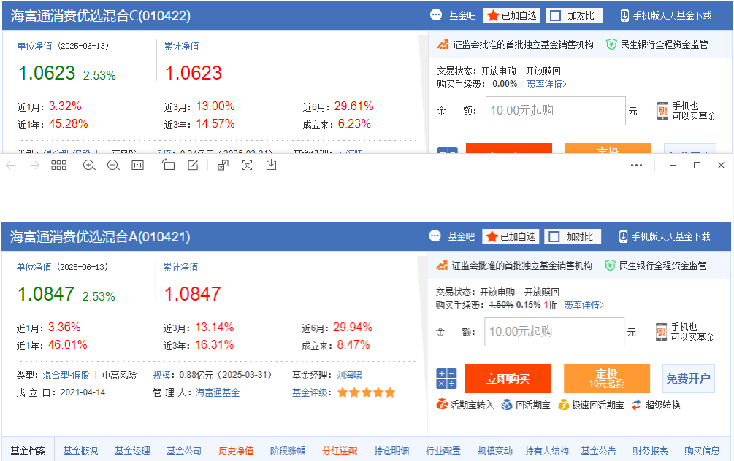Select 活期宝转入 option
The image size is (734, 461).
(x=465, y=405)
